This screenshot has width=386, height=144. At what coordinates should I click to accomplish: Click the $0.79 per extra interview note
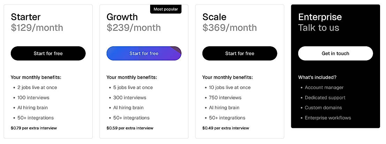(x=34, y=128)
